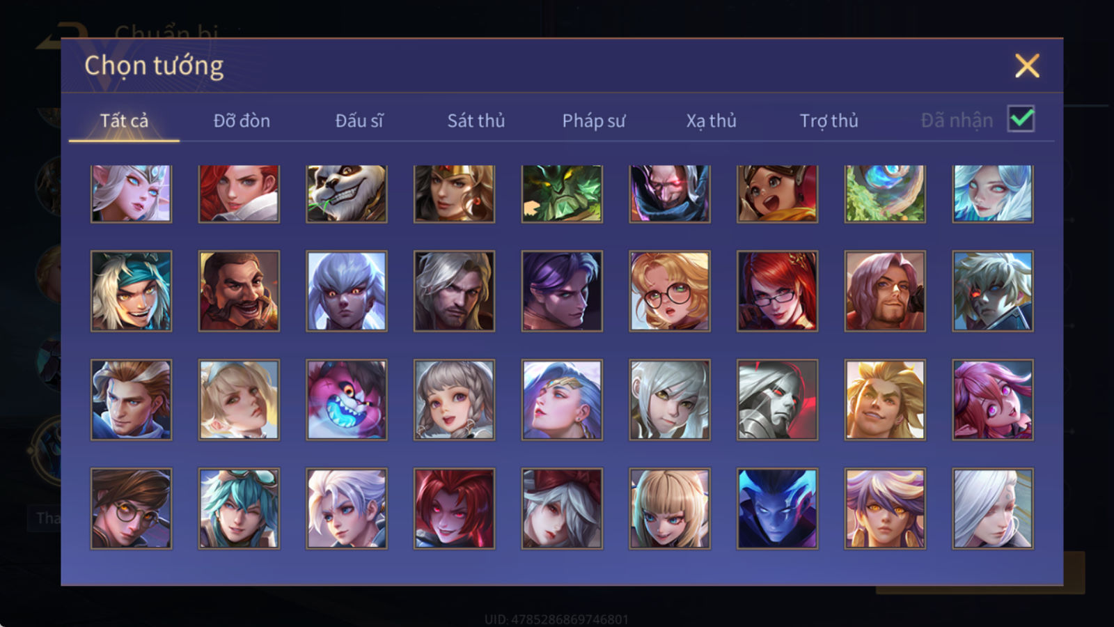Select the pink-haired girl hero portrait

pyautogui.click(x=993, y=400)
